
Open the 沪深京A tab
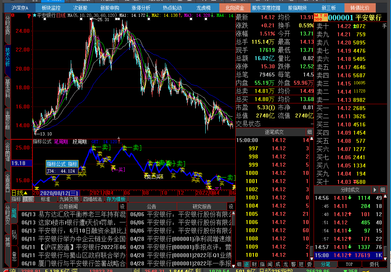(20, 8)
